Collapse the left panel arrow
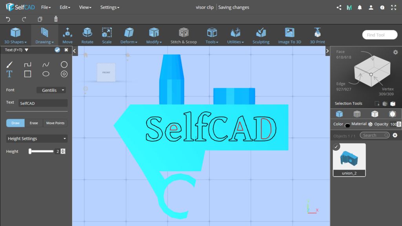This screenshot has height=226, width=402. click(74, 51)
